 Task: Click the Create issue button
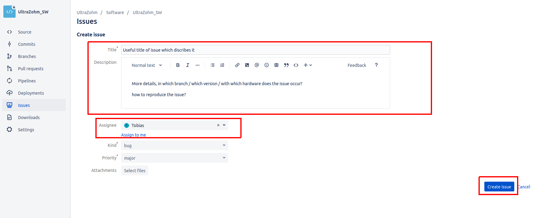[x=499, y=187]
